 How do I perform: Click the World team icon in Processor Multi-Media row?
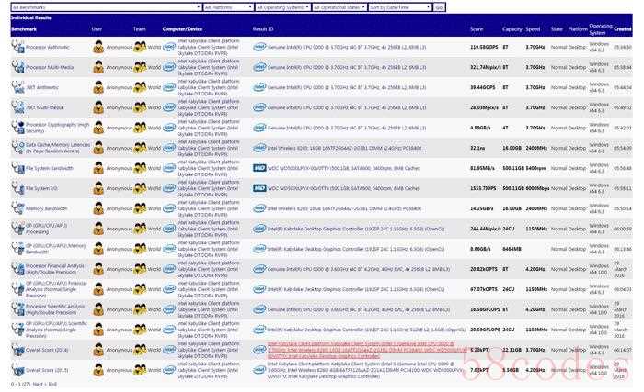140,67
